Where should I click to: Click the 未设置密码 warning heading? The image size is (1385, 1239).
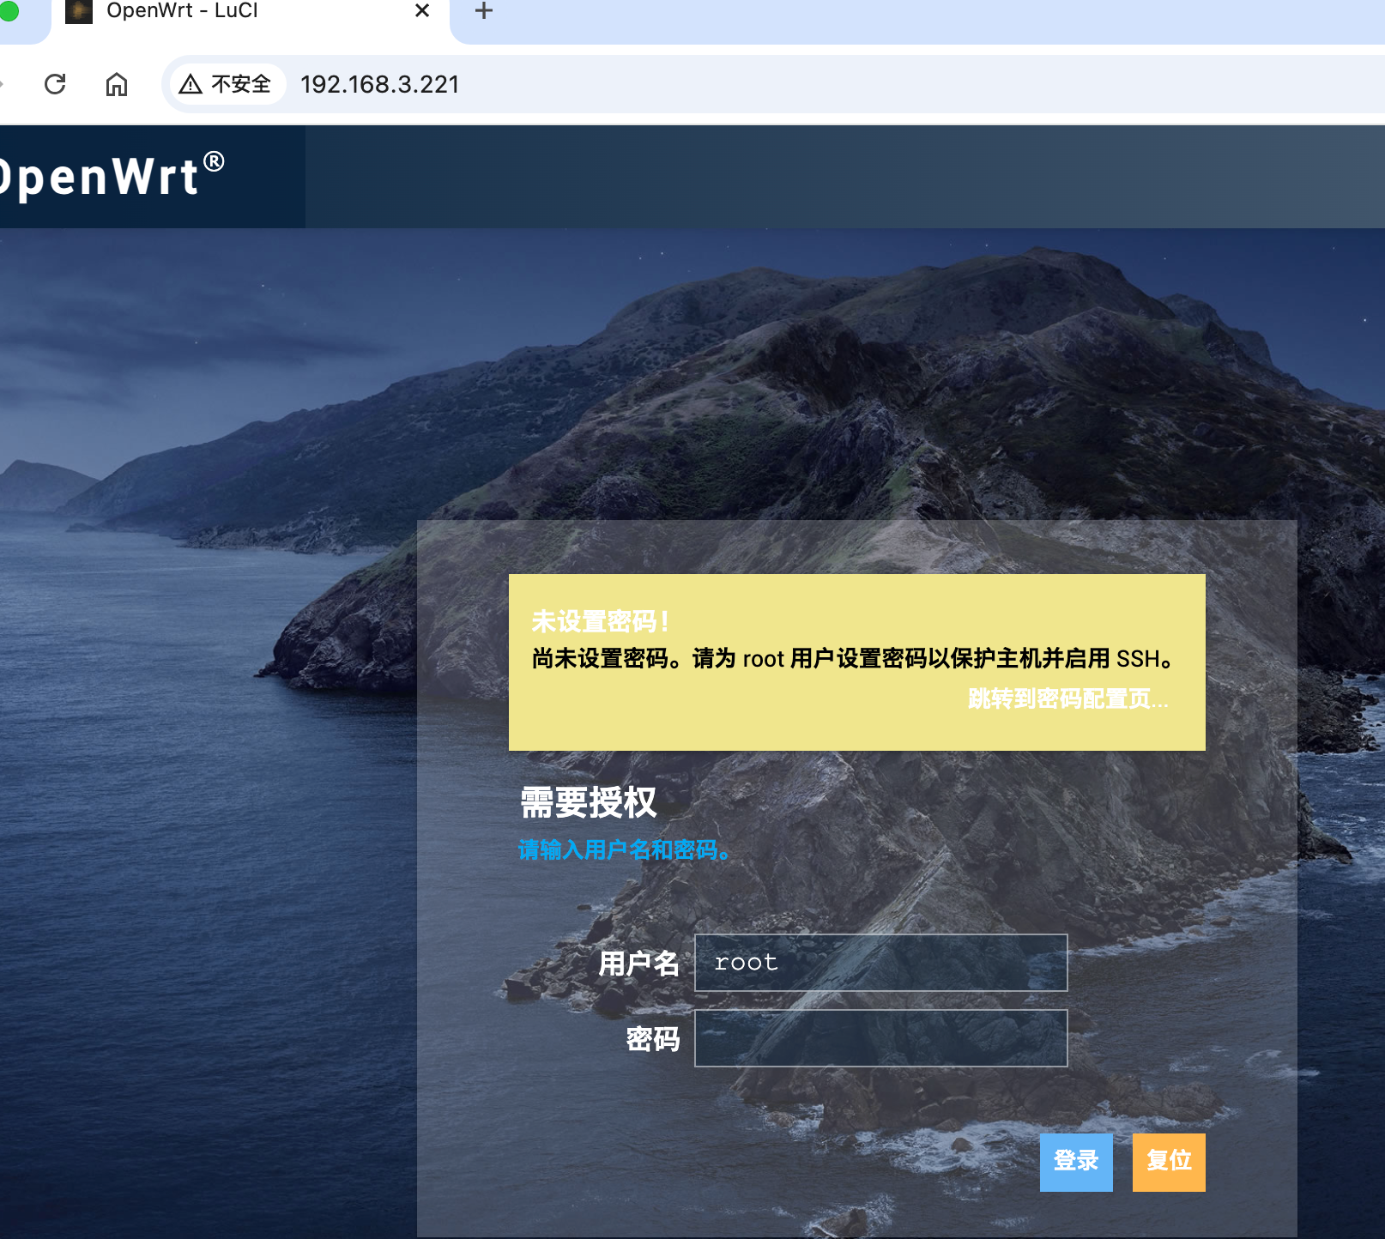pos(600,620)
